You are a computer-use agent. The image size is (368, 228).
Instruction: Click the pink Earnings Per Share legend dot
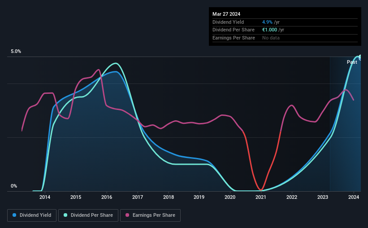click(x=127, y=215)
